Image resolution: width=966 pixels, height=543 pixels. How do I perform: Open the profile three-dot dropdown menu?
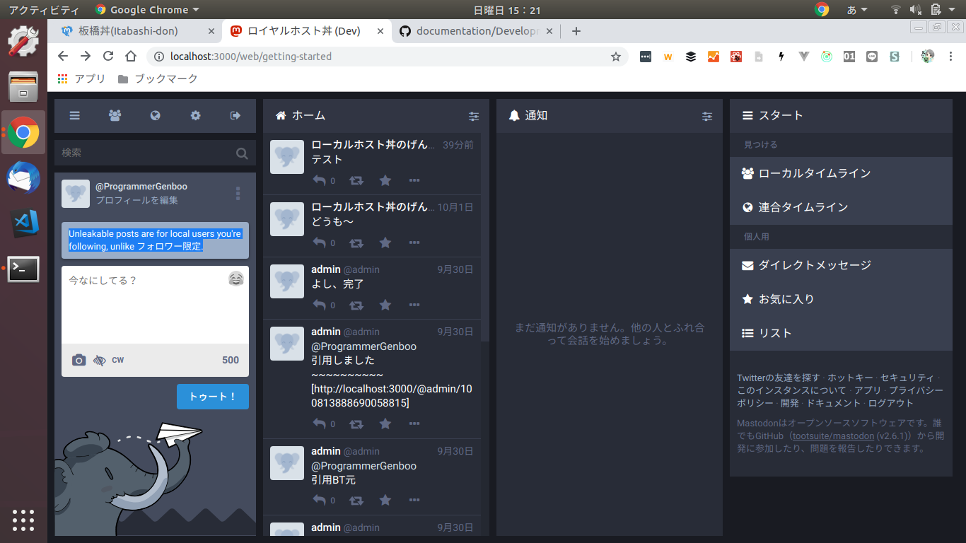(238, 193)
